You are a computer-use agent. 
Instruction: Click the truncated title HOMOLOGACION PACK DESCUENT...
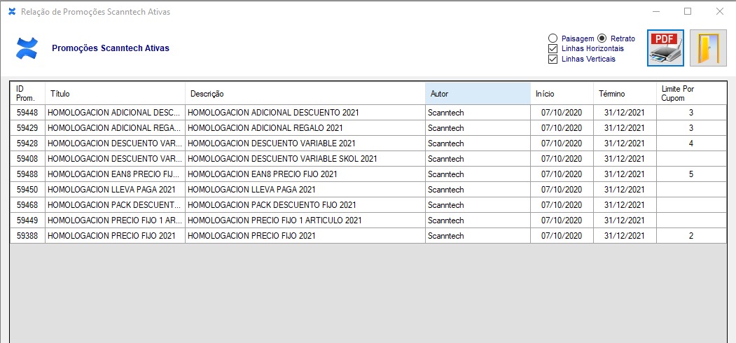(115, 205)
